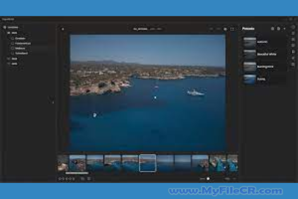Expand the second year folder in the tree
The image size is (298, 199).
tap(9, 58)
